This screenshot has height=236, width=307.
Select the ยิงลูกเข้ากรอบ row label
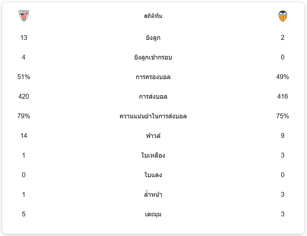[153, 58]
